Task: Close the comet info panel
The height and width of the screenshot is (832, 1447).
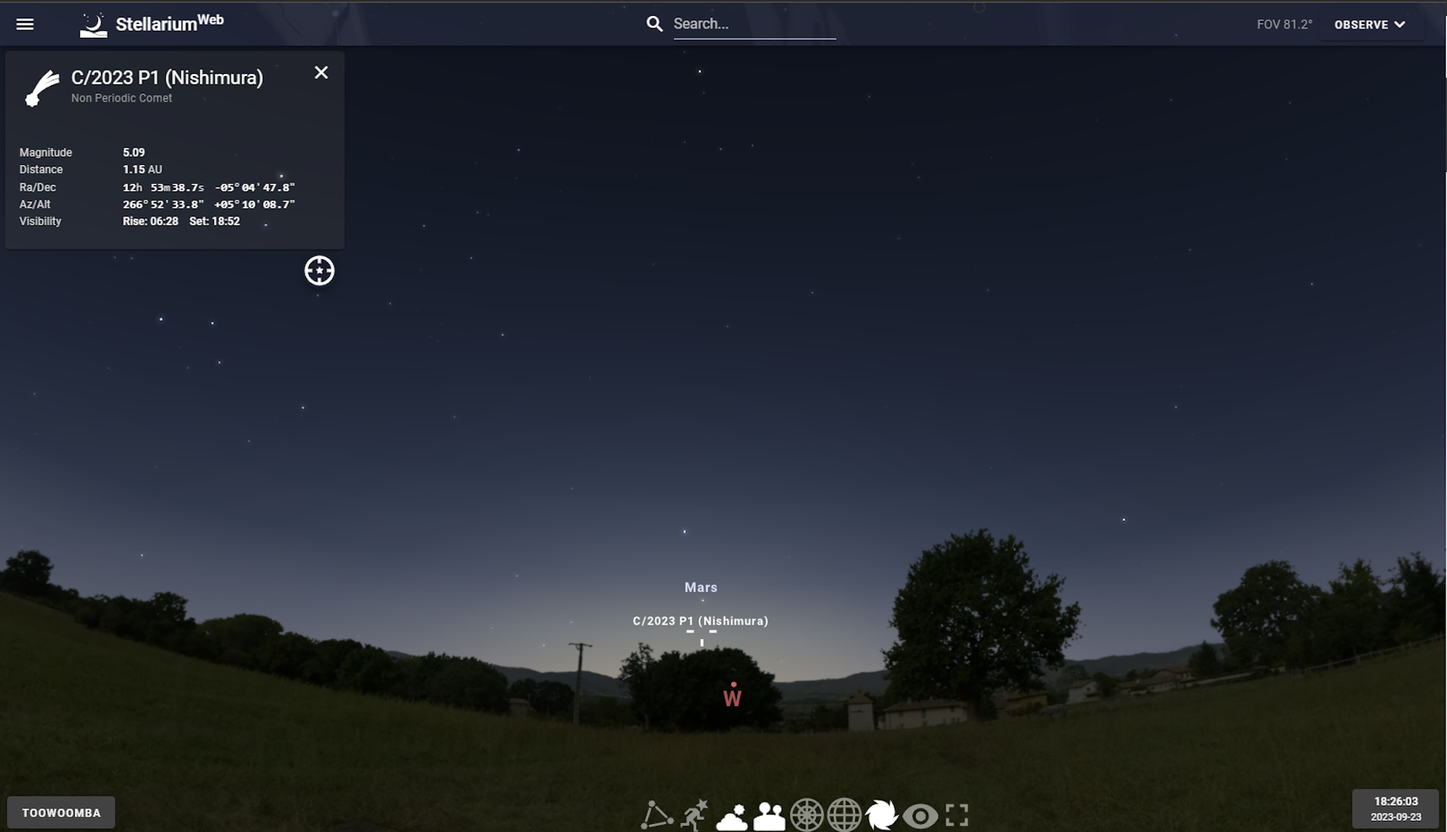Action: click(321, 72)
